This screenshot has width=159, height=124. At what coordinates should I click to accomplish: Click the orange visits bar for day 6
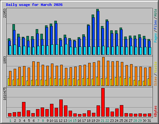pos(34,73)
